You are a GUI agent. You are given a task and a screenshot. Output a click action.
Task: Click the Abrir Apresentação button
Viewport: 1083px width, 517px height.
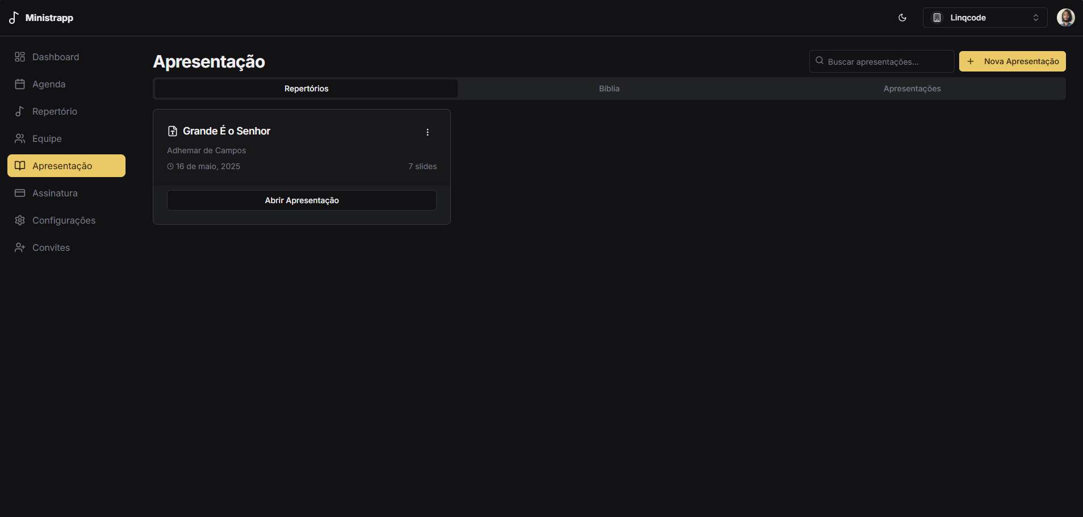(302, 200)
